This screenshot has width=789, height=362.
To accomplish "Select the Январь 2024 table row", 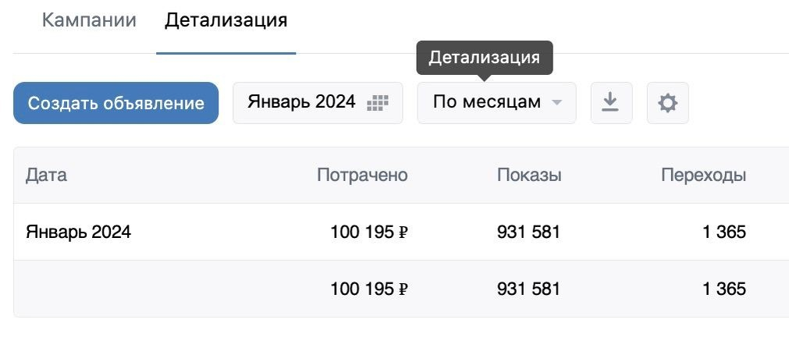I will click(x=401, y=232).
